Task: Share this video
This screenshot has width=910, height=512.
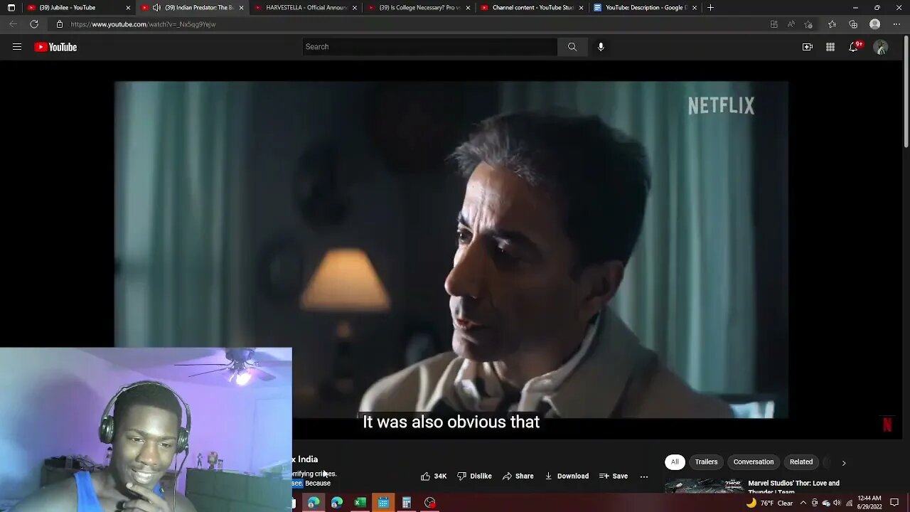Action: (x=518, y=476)
